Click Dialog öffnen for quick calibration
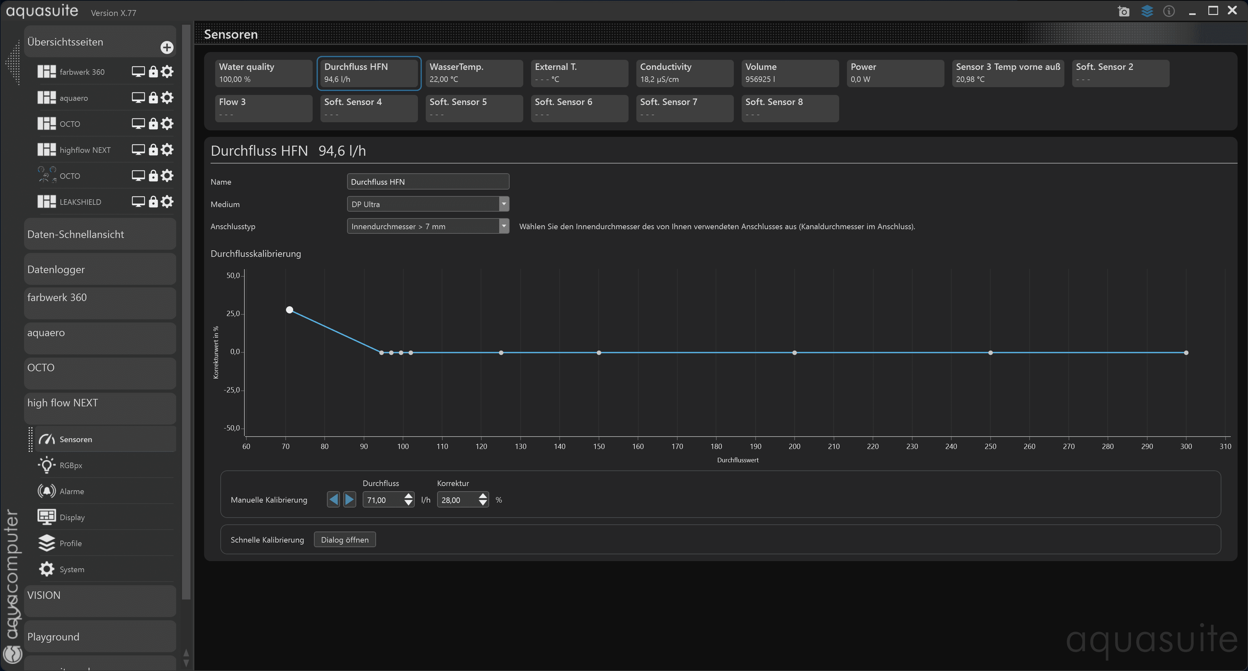This screenshot has height=671, width=1248. click(344, 539)
